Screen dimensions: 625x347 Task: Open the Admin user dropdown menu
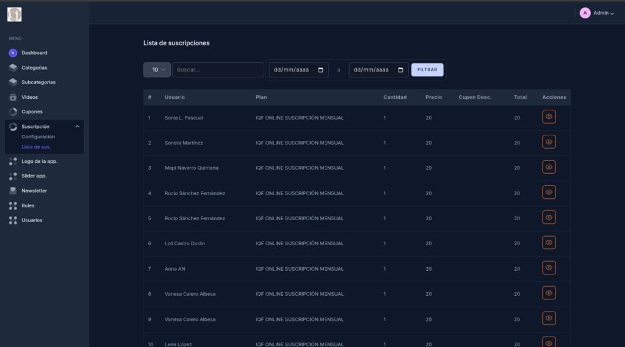[x=597, y=13]
